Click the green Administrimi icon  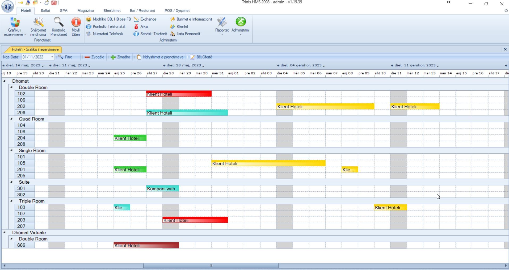[x=241, y=22]
